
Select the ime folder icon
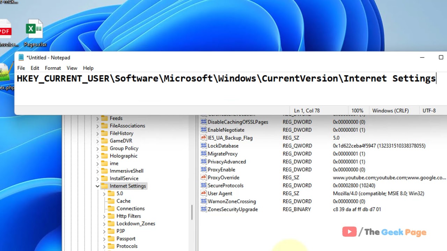click(104, 163)
